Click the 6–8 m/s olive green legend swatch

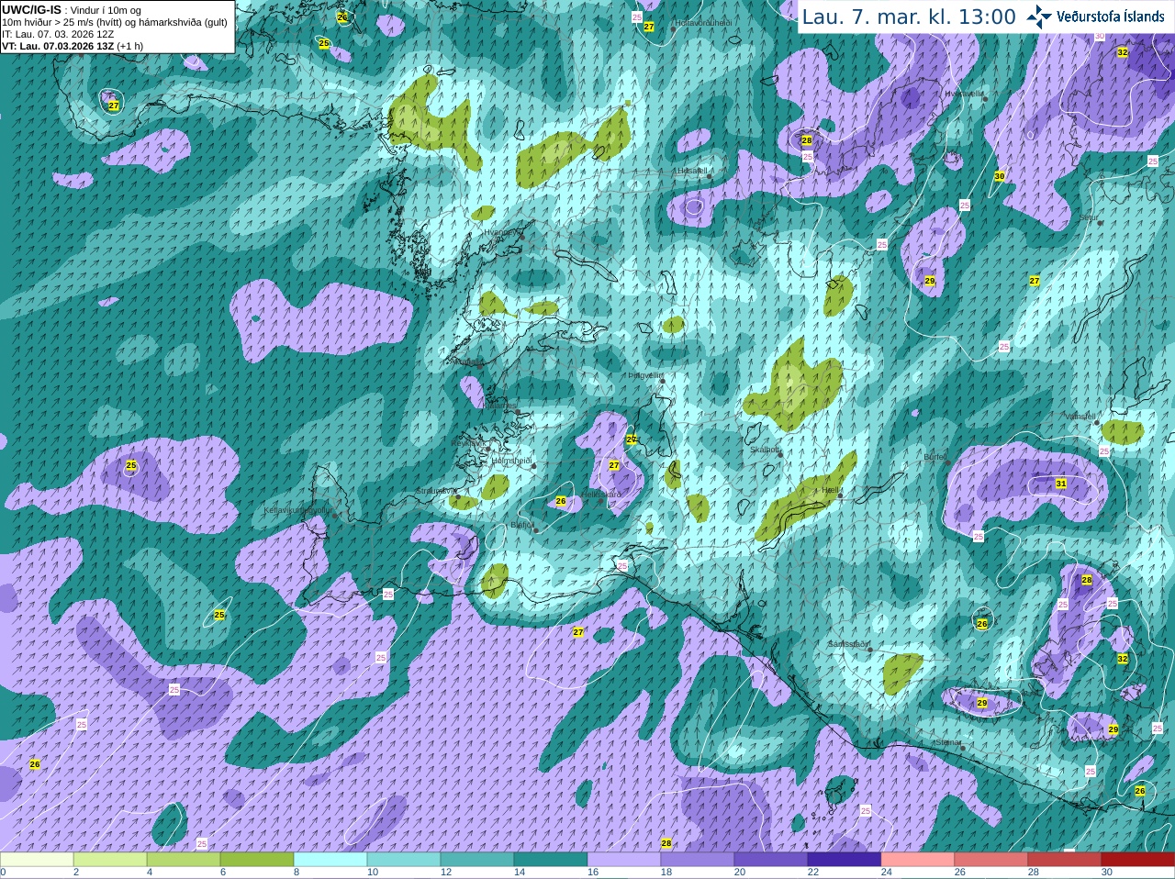tap(257, 860)
